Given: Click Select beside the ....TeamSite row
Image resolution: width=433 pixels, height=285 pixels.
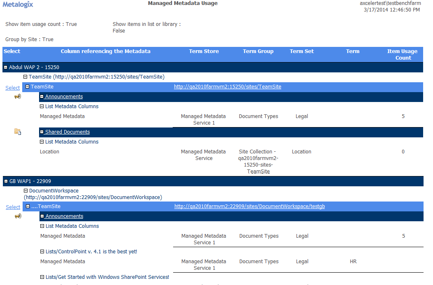Looking at the screenshot, I should pyautogui.click(x=12, y=207).
